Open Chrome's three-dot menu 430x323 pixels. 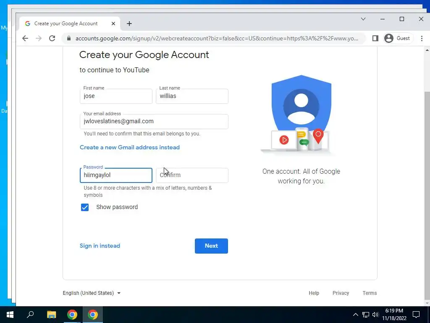click(x=422, y=38)
